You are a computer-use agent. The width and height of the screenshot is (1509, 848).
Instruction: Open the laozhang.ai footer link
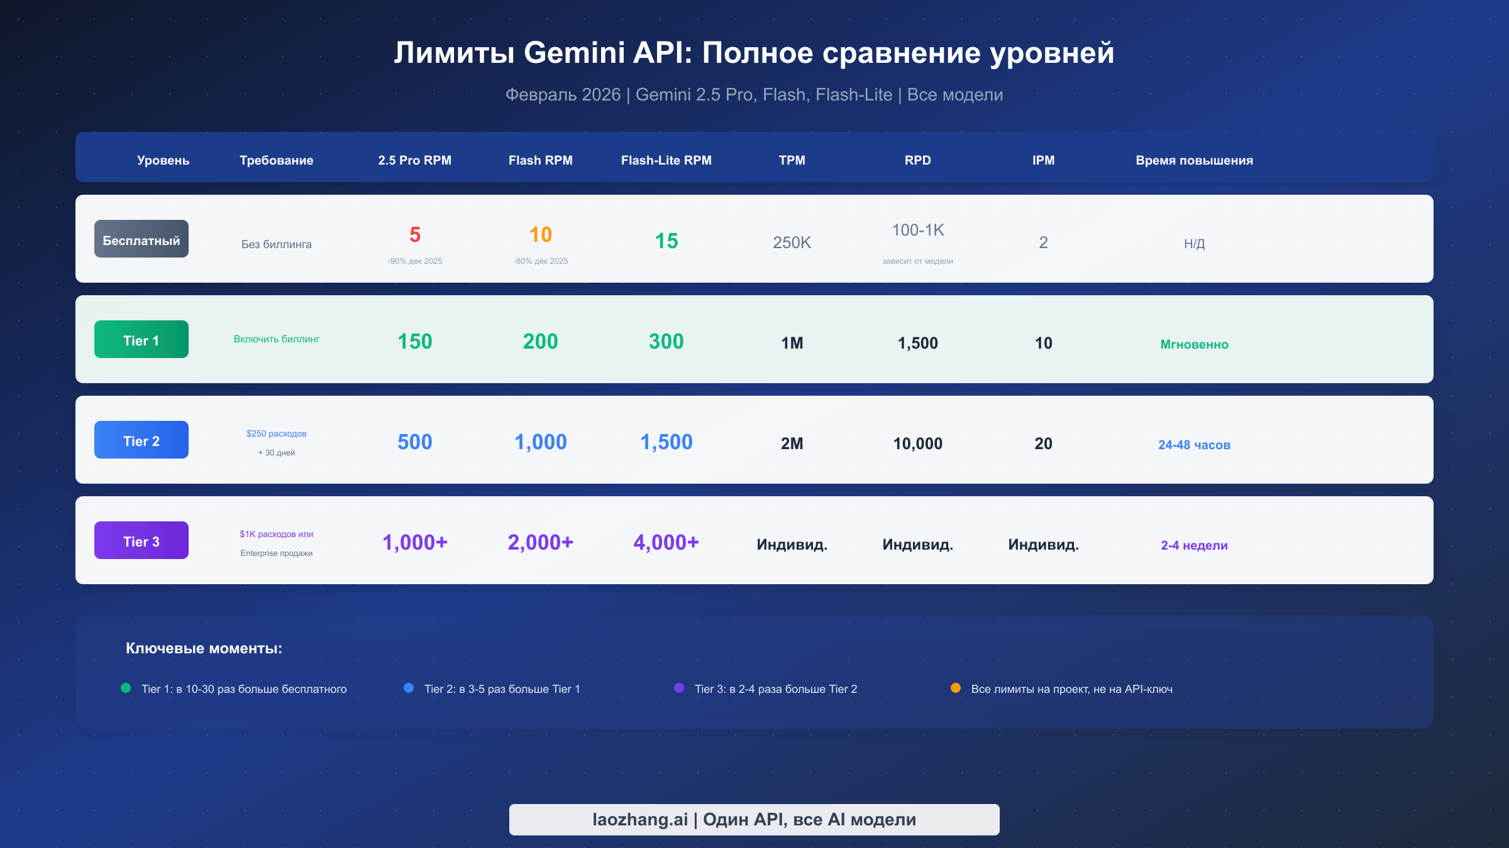click(754, 819)
